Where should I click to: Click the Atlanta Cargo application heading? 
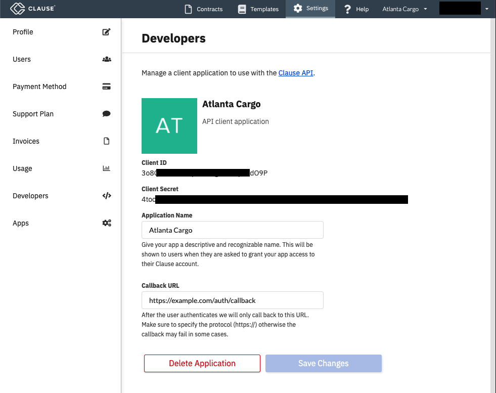tap(231, 104)
